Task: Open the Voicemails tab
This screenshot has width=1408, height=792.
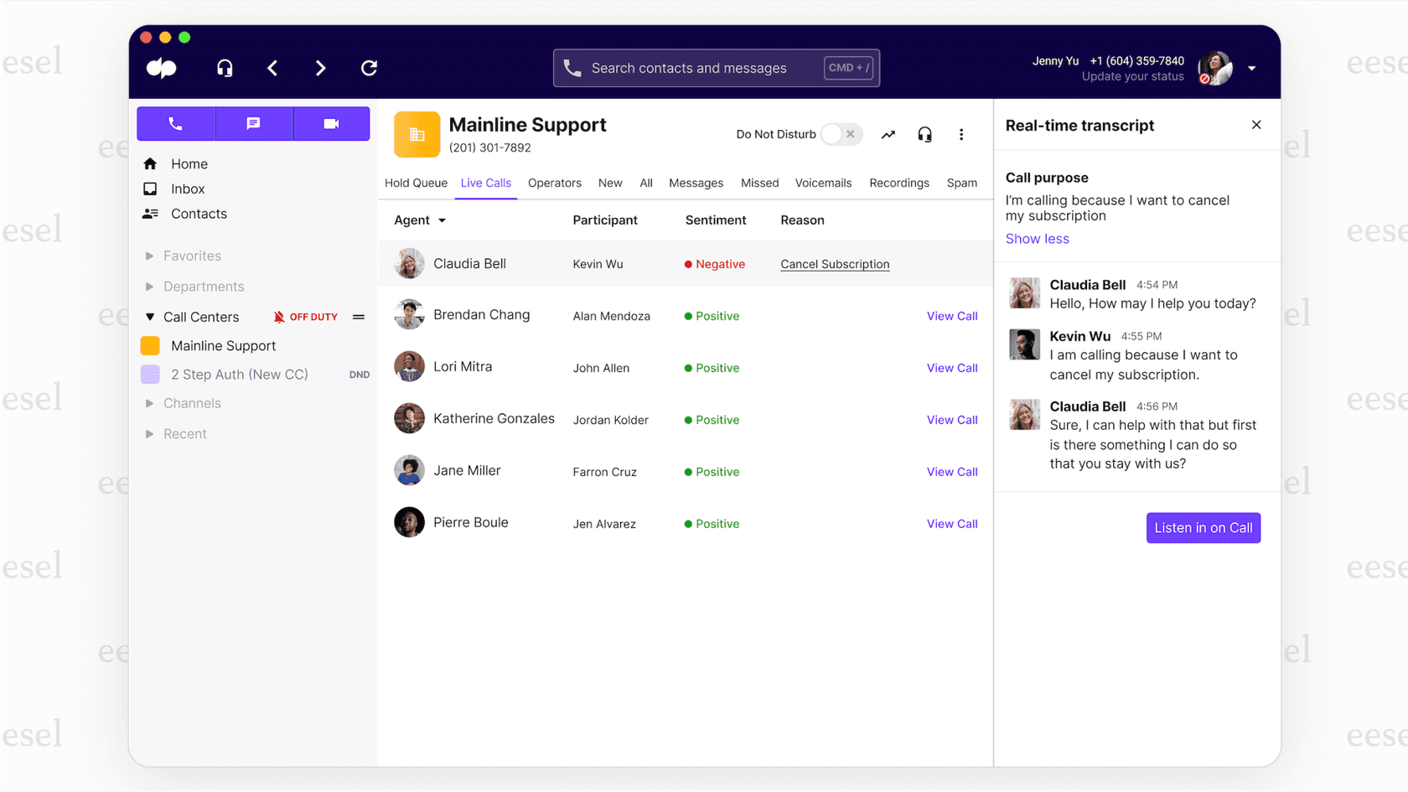Action: click(823, 183)
